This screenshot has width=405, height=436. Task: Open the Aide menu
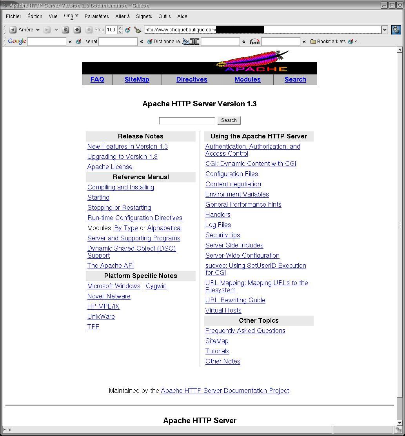pos(182,16)
